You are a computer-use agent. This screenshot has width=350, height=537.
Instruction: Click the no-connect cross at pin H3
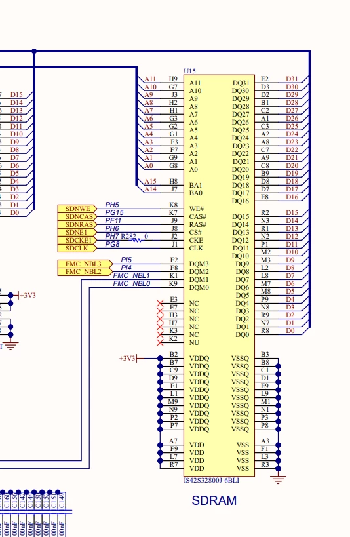coord(160,319)
